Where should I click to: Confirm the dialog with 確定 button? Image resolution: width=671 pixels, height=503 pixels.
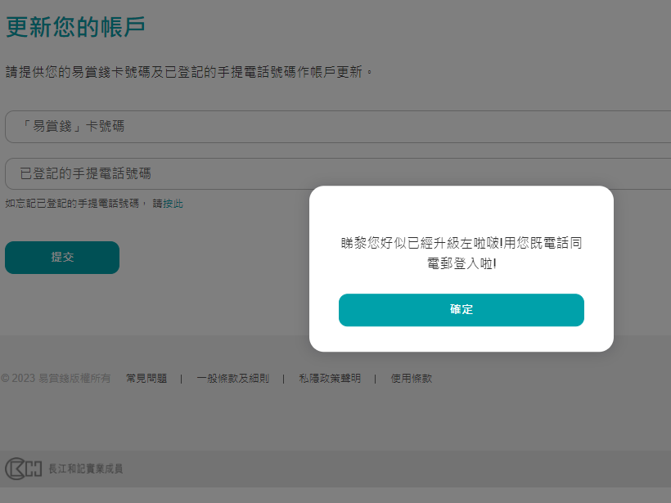point(462,310)
